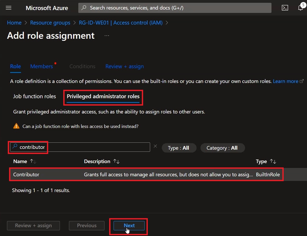Open the Category : All filter
The width and height of the screenshot is (307, 236).
coord(222,148)
